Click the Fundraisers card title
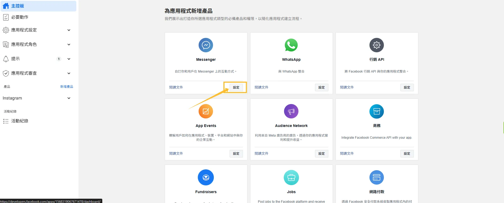The width and height of the screenshot is (504, 203). (206, 192)
